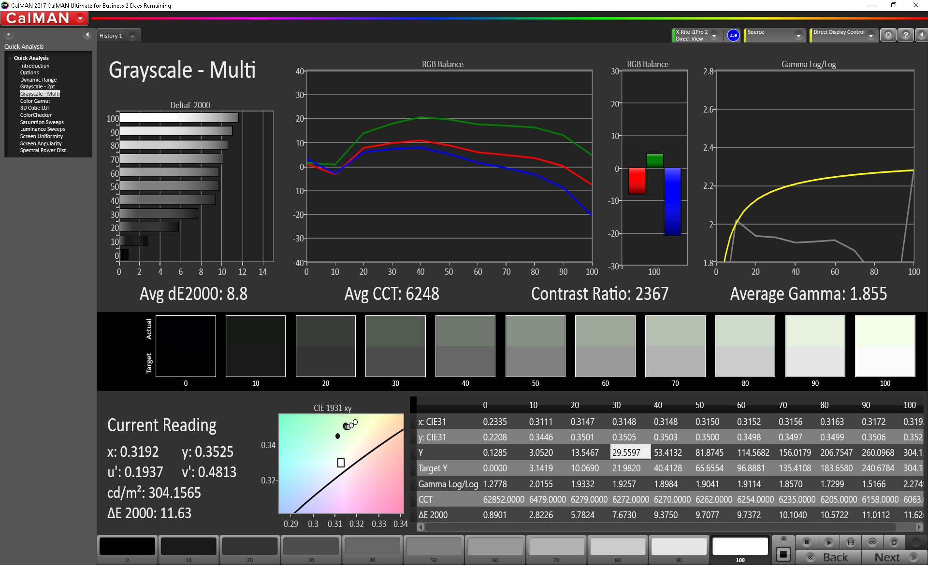Viewport: 928px width, 565px height.
Task: Toggle the right panel arrow button
Action: tap(921, 35)
